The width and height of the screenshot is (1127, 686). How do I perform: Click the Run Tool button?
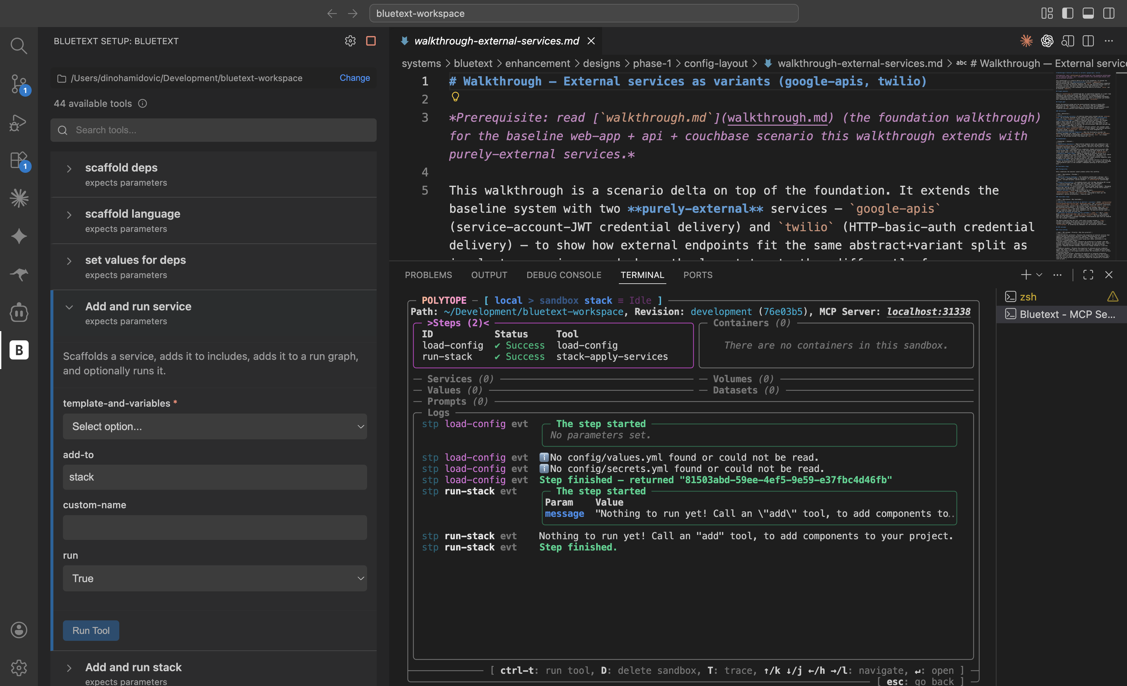(x=91, y=631)
